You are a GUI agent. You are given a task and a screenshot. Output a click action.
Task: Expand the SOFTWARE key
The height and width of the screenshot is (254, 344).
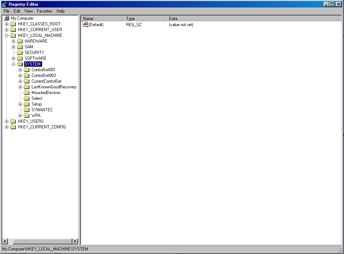(13, 58)
